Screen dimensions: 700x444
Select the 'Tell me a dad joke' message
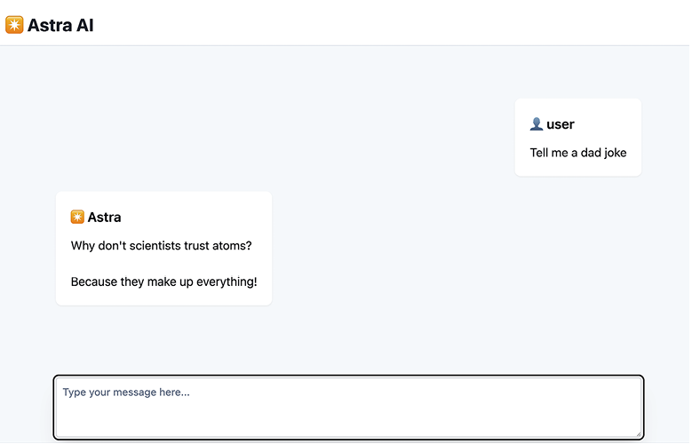point(578,153)
